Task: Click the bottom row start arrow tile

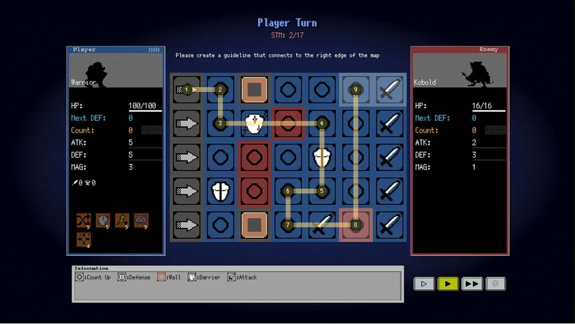Action: (x=187, y=224)
